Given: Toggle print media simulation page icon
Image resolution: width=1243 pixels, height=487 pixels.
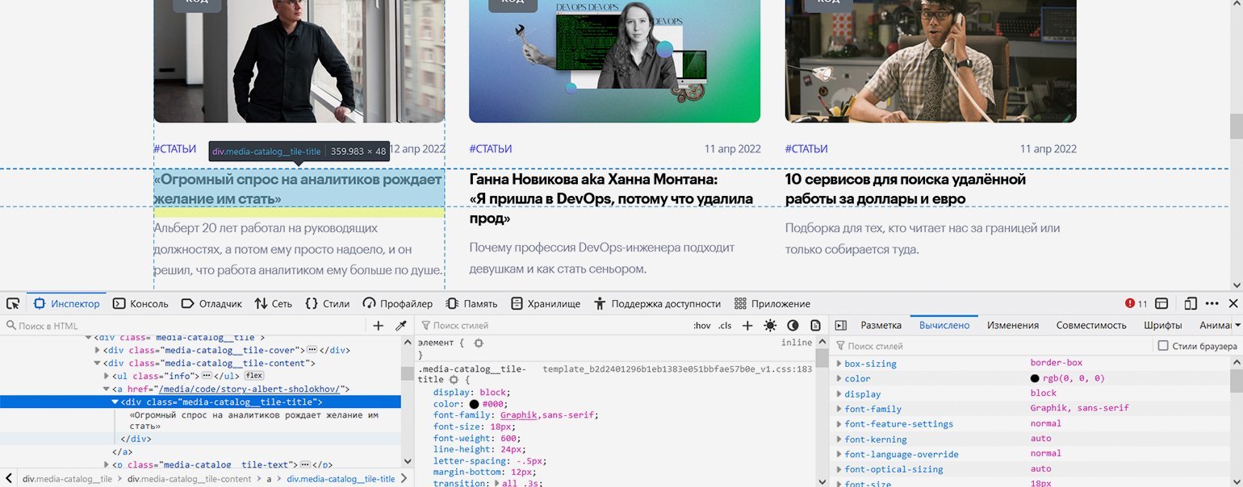Looking at the screenshot, I should [x=815, y=326].
